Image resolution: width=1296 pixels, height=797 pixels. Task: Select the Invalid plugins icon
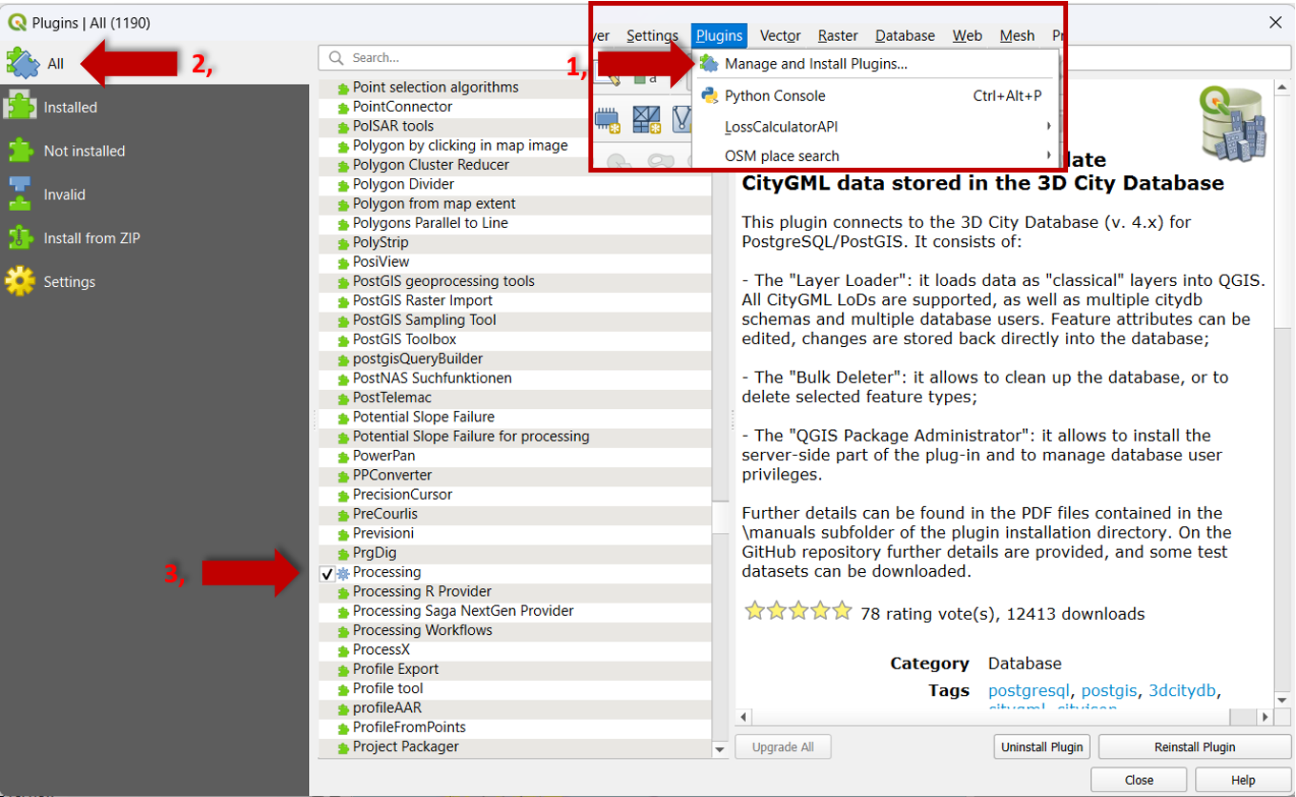click(20, 194)
